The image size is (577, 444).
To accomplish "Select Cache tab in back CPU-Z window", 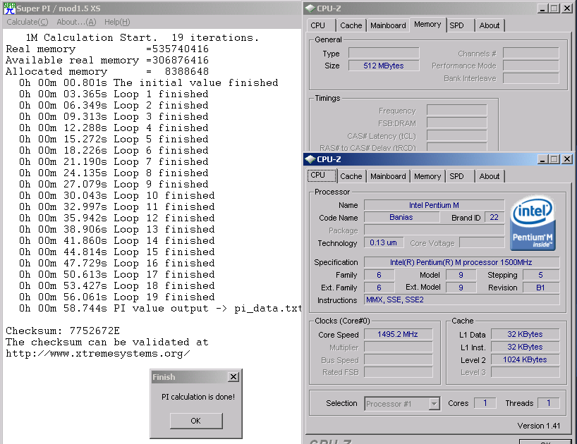I will coord(351,25).
